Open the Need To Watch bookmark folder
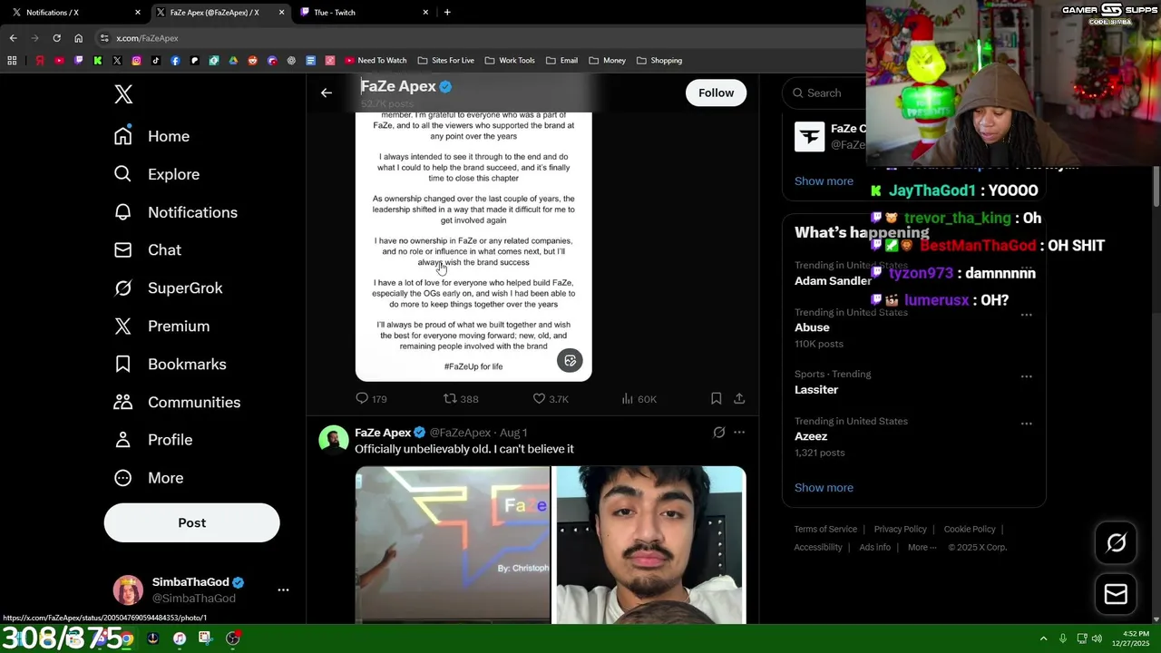 pyautogui.click(x=376, y=61)
